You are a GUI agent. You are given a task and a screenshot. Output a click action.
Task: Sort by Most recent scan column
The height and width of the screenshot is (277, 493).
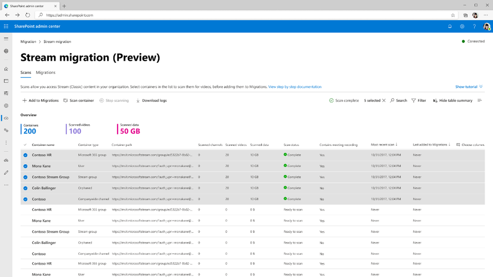click(x=384, y=145)
